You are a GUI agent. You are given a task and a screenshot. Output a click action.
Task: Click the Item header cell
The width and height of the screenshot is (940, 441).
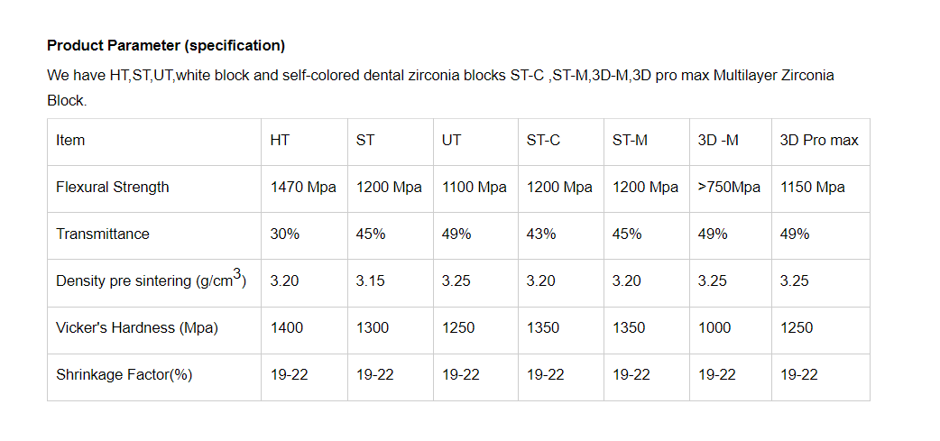(x=70, y=141)
